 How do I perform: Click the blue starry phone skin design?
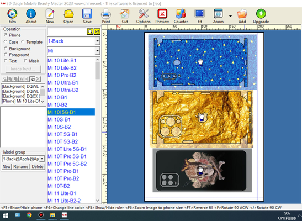pyautogui.click(x=202, y=62)
